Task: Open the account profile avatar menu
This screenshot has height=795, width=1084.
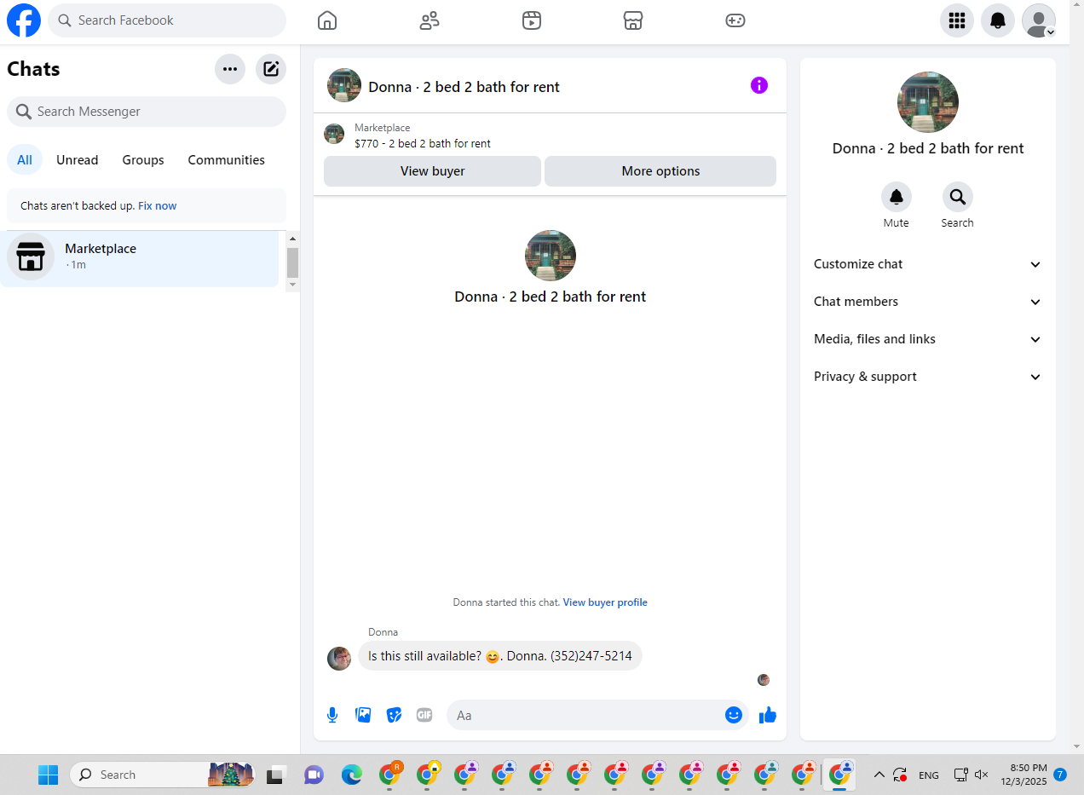Action: (1039, 20)
